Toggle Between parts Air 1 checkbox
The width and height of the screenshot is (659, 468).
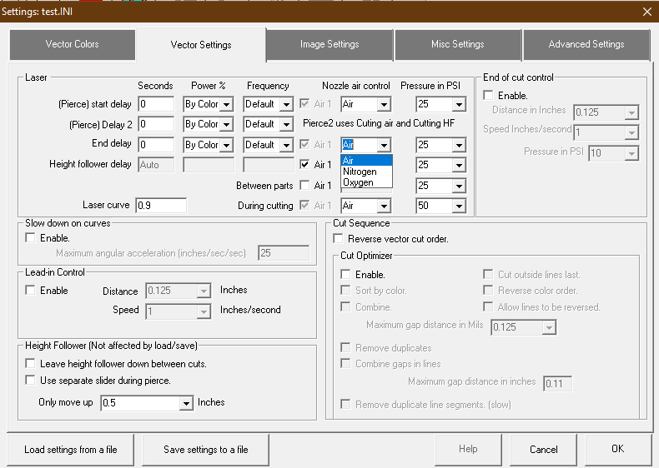[x=304, y=185]
